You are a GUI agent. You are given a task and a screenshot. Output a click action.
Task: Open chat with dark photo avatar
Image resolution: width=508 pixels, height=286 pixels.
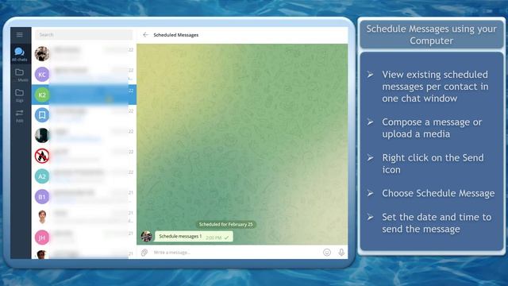(84, 136)
